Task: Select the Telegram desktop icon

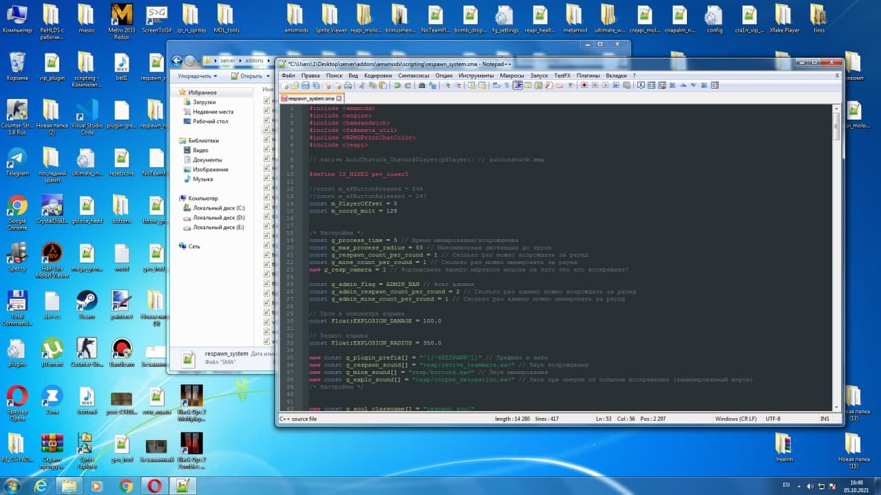Action: (17, 163)
